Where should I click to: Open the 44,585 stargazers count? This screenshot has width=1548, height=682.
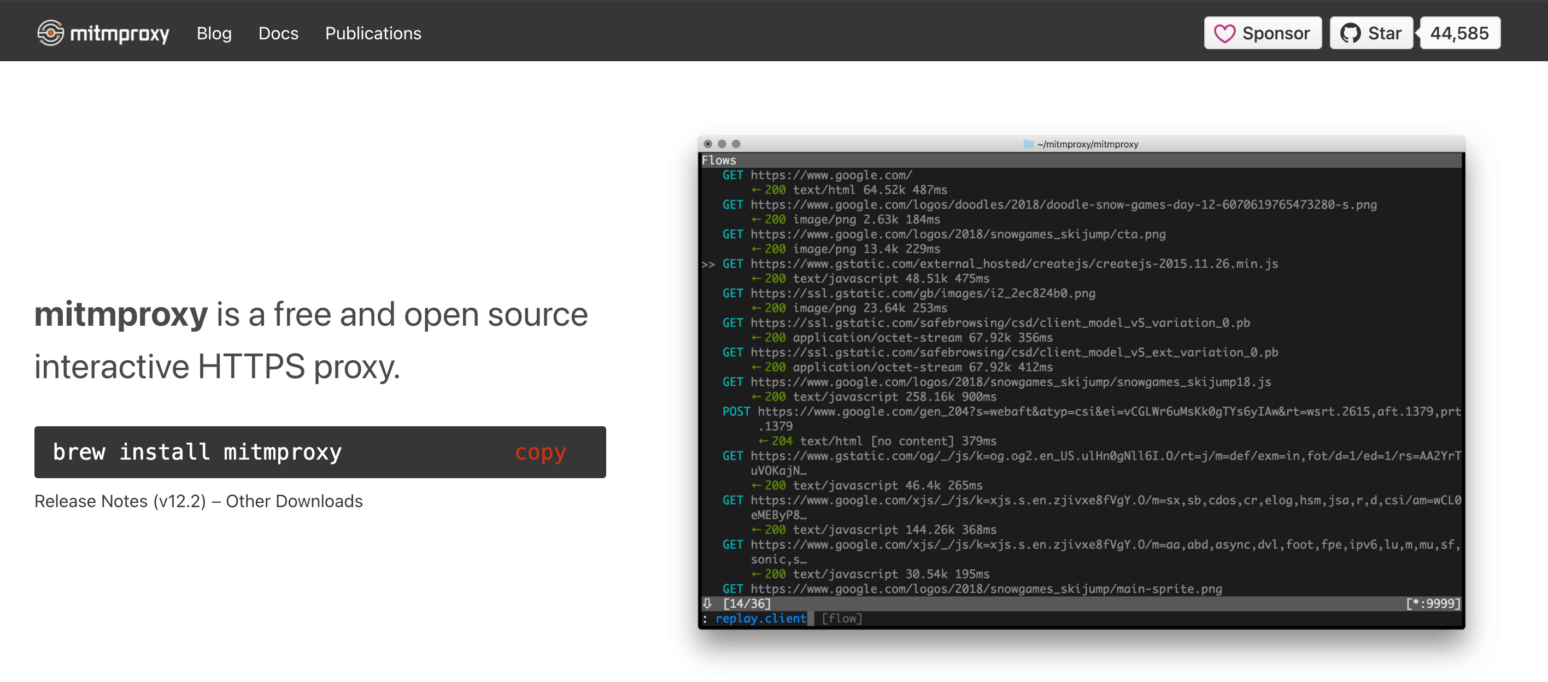[1459, 33]
